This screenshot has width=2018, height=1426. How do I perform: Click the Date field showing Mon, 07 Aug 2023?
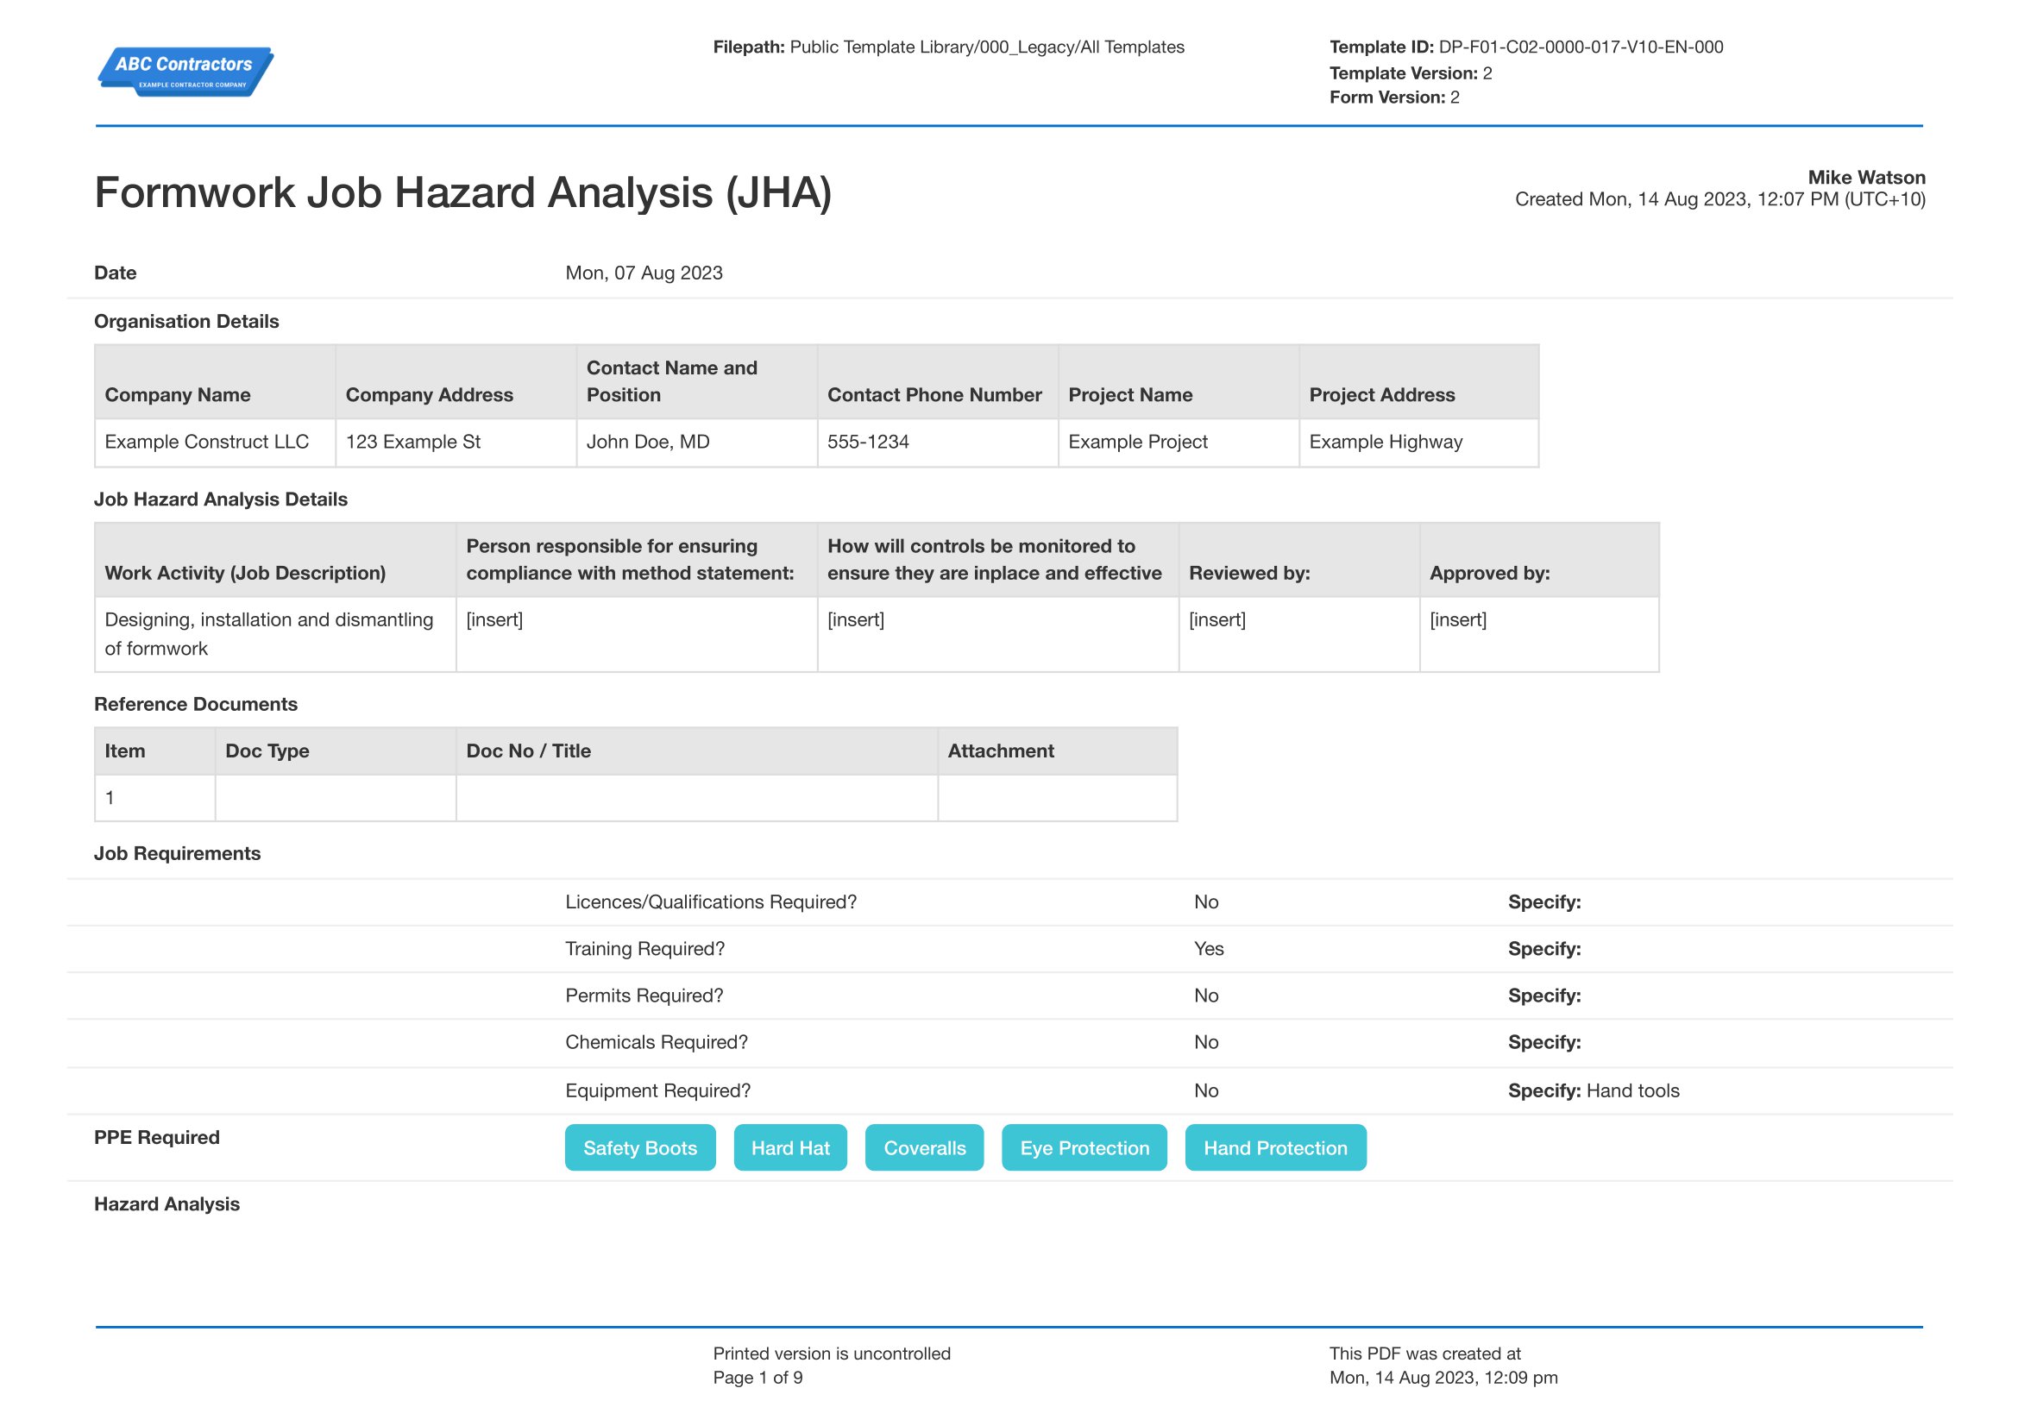click(x=644, y=273)
